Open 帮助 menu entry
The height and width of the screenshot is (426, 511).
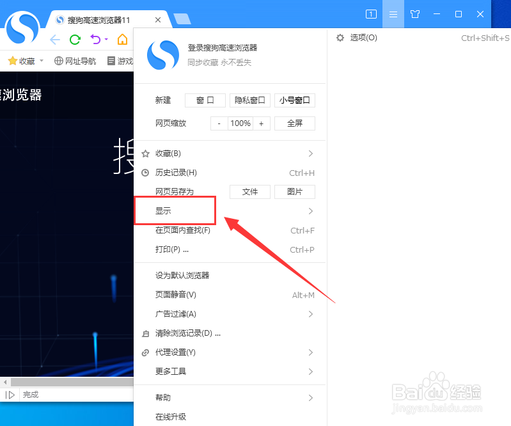pos(230,398)
